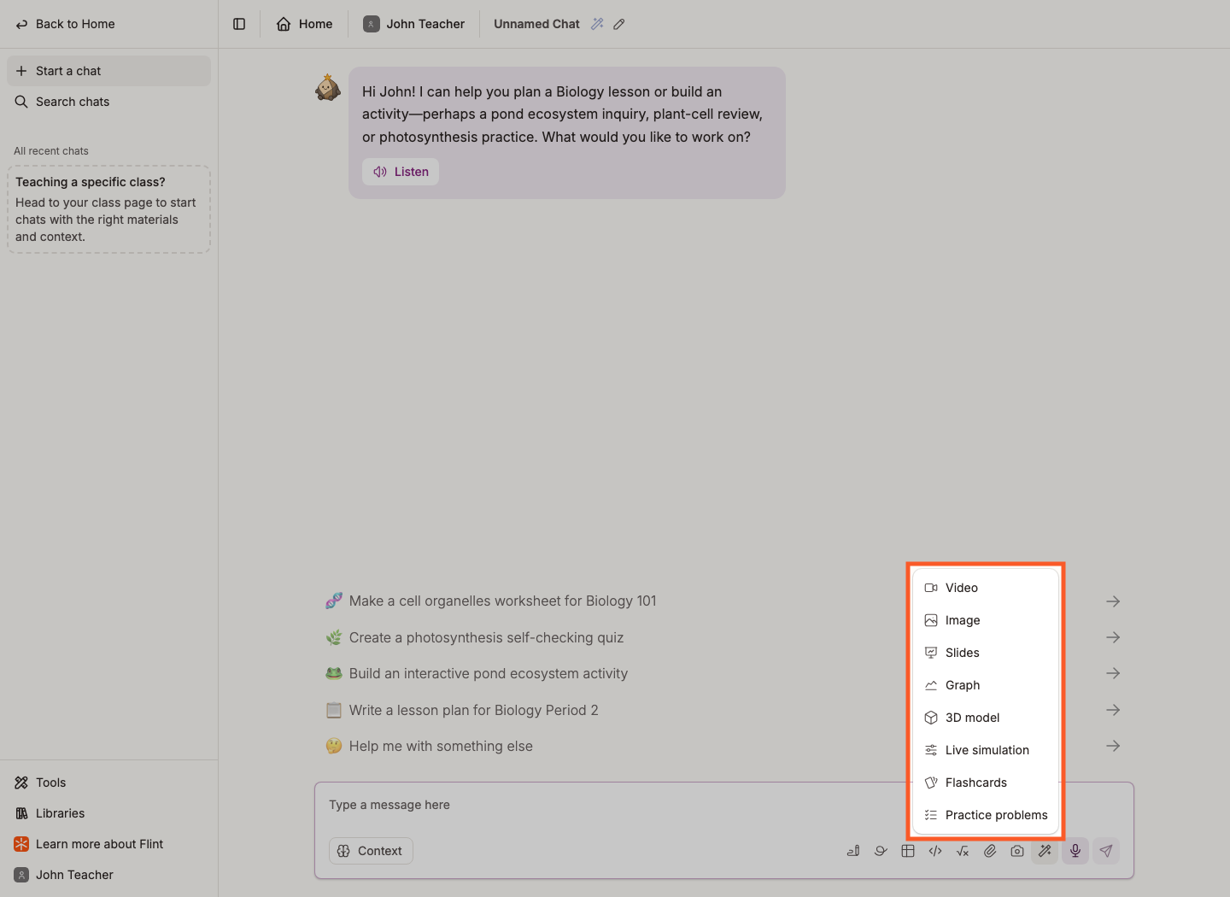The height and width of the screenshot is (897, 1230).
Task: Click the All recent chats label
Action: (x=51, y=151)
